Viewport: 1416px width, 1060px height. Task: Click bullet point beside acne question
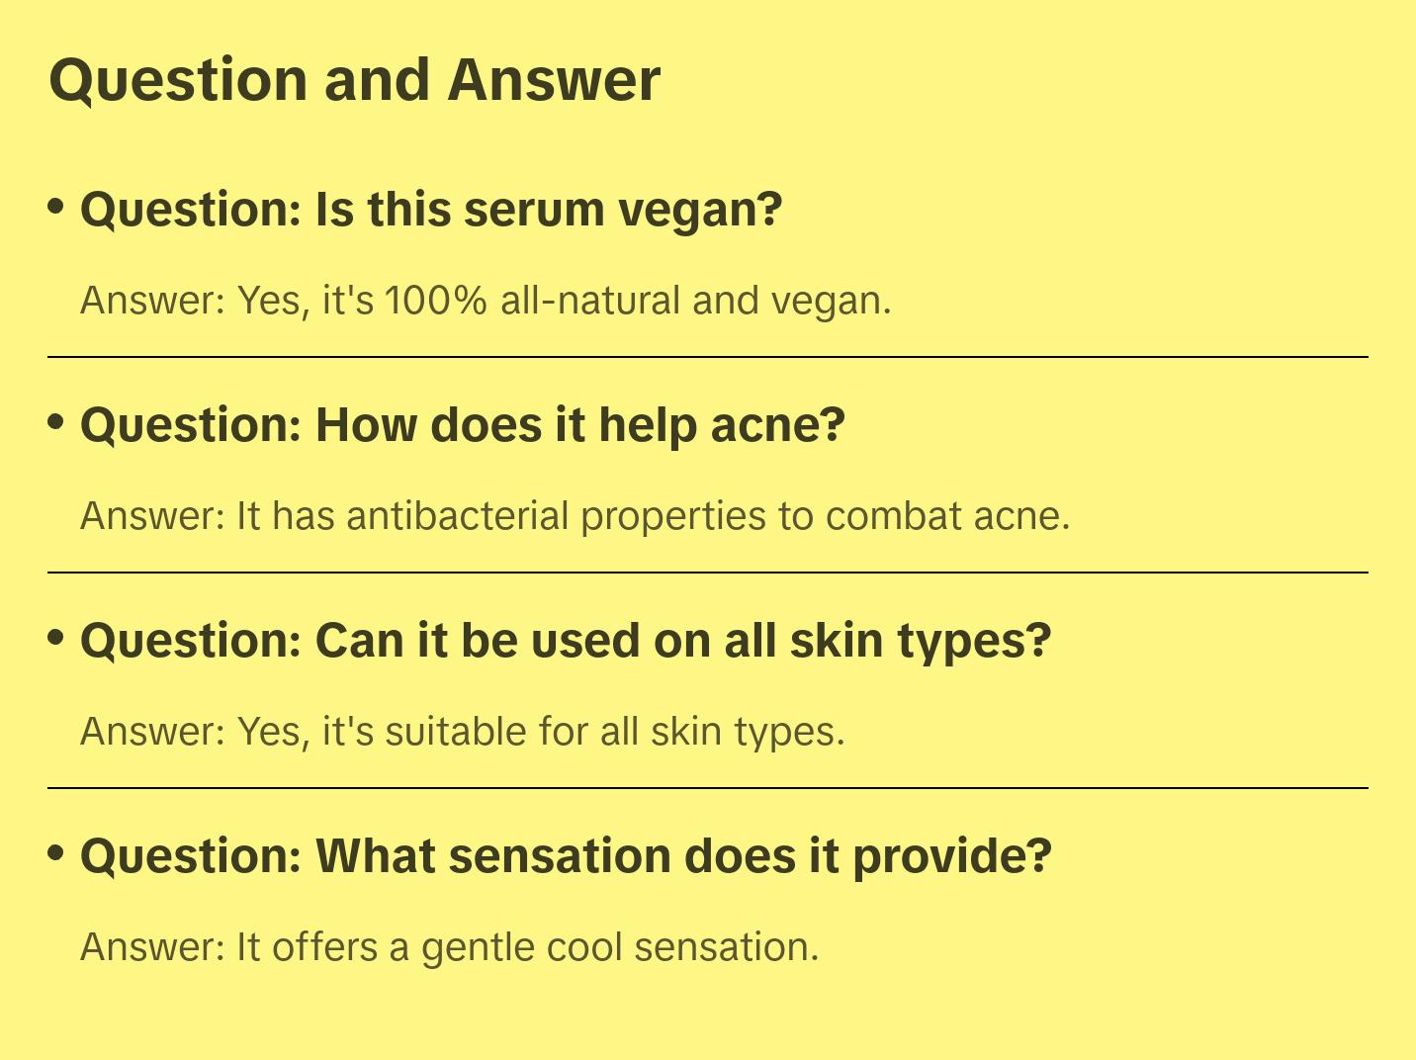tap(56, 422)
